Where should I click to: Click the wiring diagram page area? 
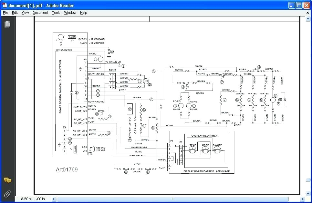[168, 103]
